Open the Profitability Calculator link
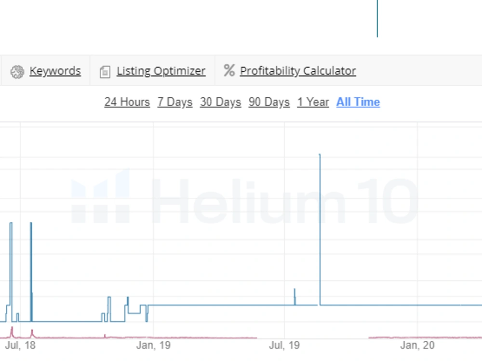The image size is (482, 361). click(x=298, y=71)
